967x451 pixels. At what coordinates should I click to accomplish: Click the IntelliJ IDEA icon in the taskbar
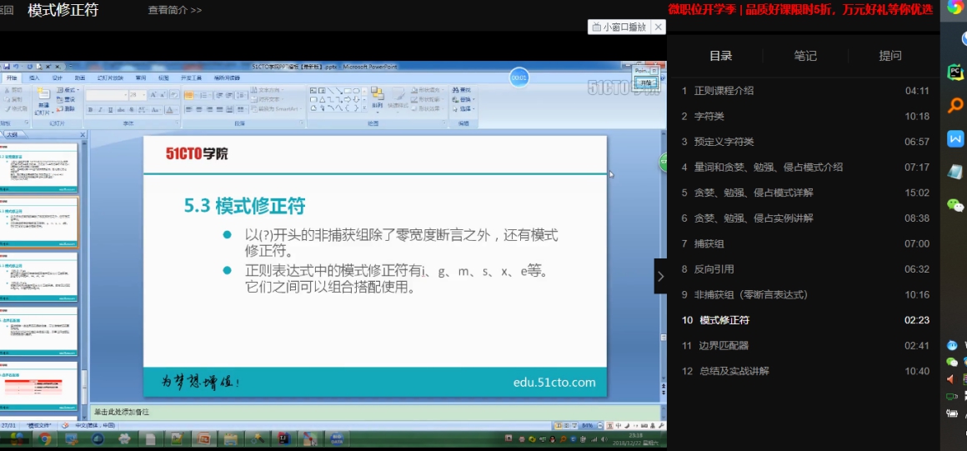[x=283, y=439]
